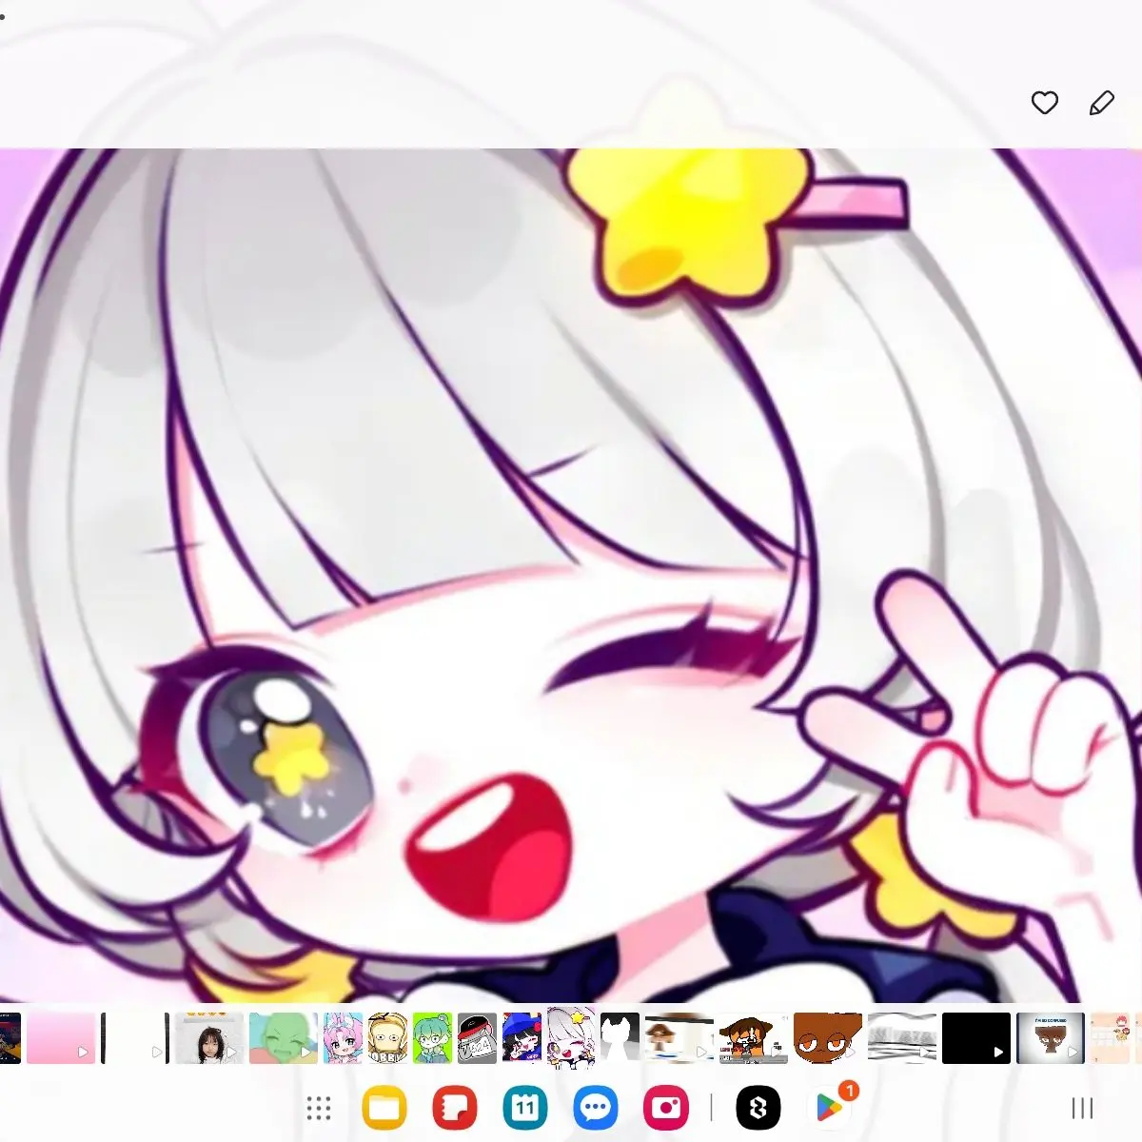Open the pink Camera app

[666, 1108]
